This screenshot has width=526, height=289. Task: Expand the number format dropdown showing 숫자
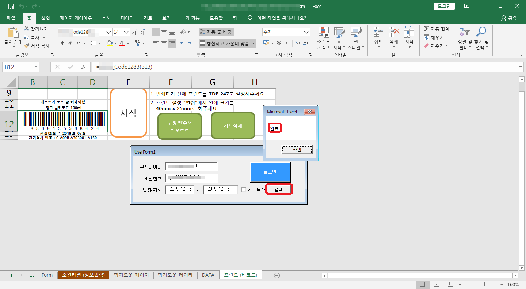coord(306,32)
